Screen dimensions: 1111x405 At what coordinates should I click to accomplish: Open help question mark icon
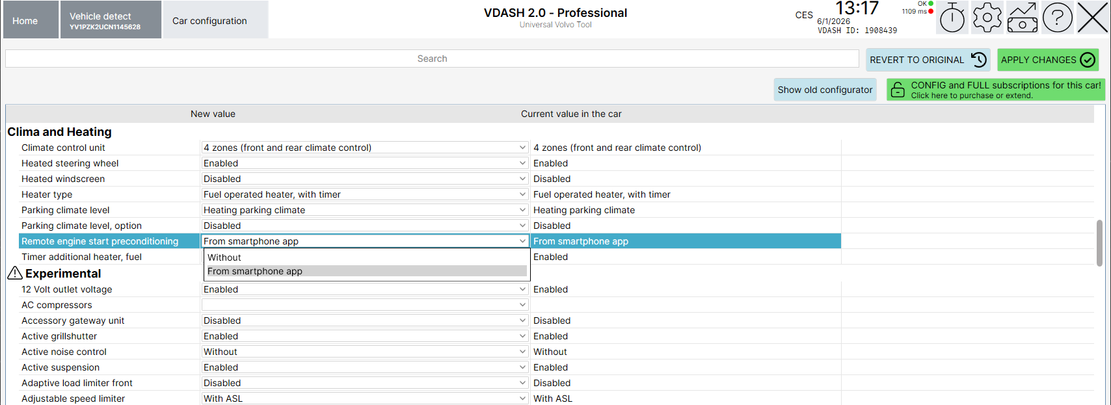pyautogui.click(x=1058, y=18)
